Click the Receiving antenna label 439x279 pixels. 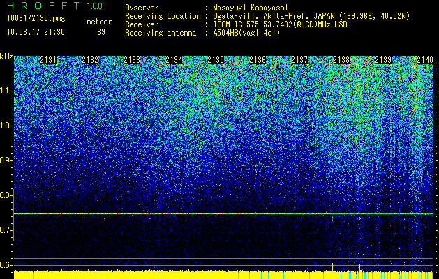[x=161, y=33]
